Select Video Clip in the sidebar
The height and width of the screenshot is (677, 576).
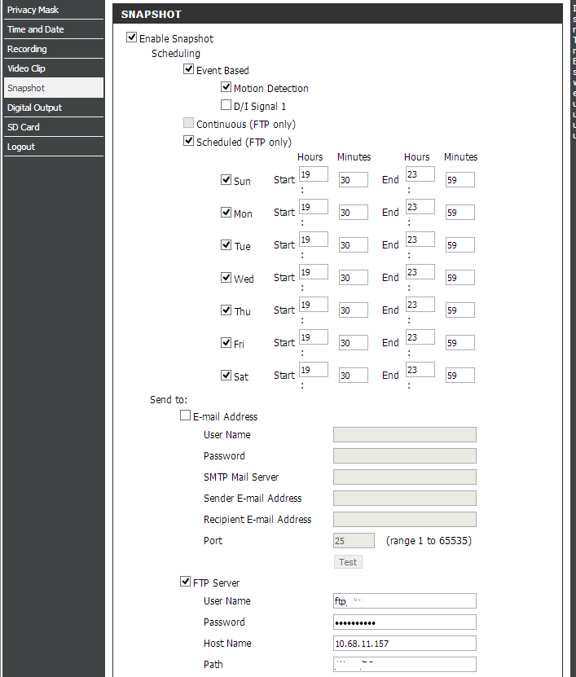[26, 68]
